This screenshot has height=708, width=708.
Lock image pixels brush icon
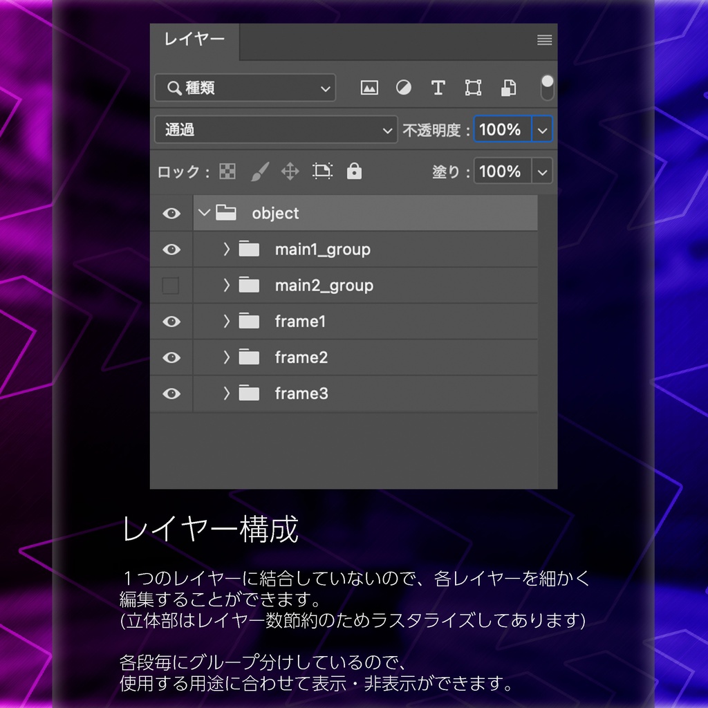(260, 171)
